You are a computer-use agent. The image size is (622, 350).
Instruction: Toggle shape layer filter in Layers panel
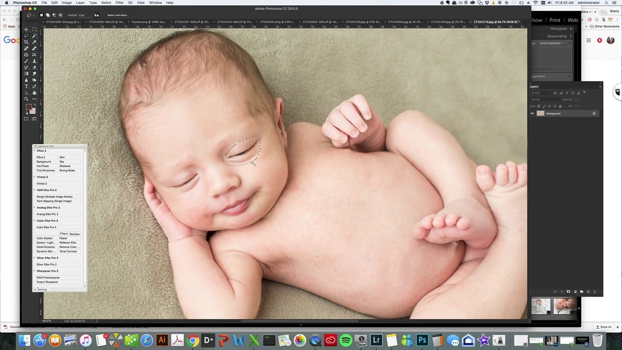point(573,93)
